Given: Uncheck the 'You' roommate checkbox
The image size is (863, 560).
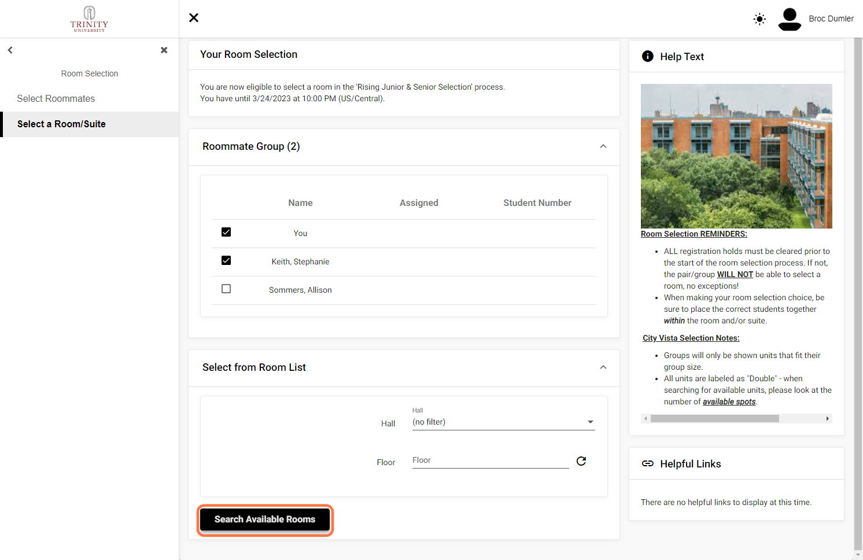Looking at the screenshot, I should point(226,232).
